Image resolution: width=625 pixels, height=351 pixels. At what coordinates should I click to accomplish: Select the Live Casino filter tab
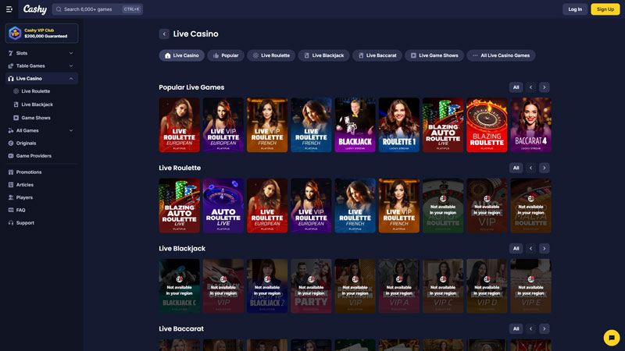(x=181, y=55)
